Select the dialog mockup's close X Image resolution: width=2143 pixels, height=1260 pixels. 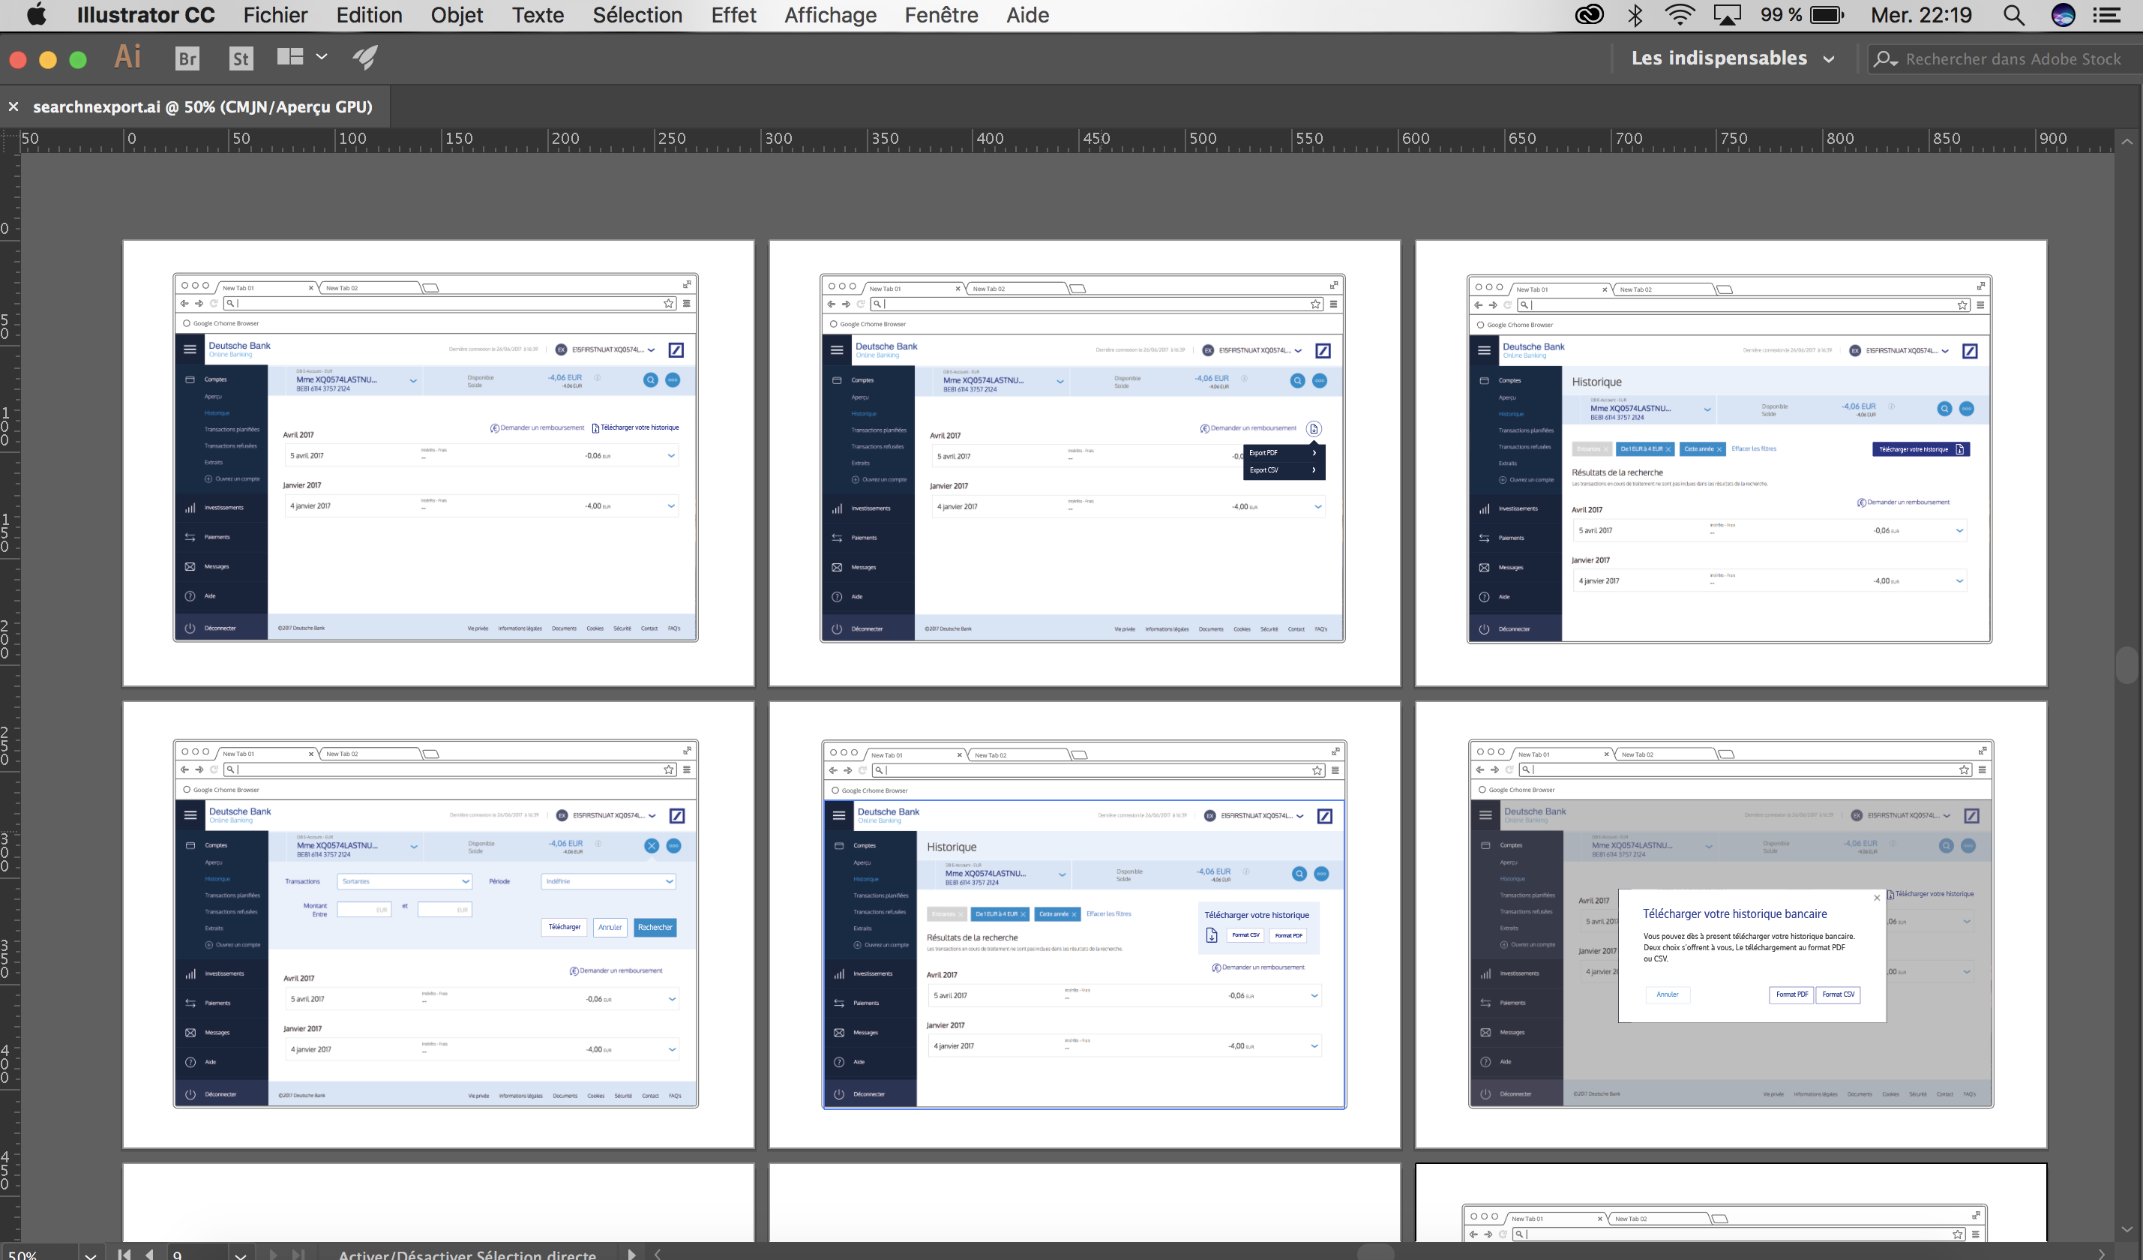point(1877,898)
